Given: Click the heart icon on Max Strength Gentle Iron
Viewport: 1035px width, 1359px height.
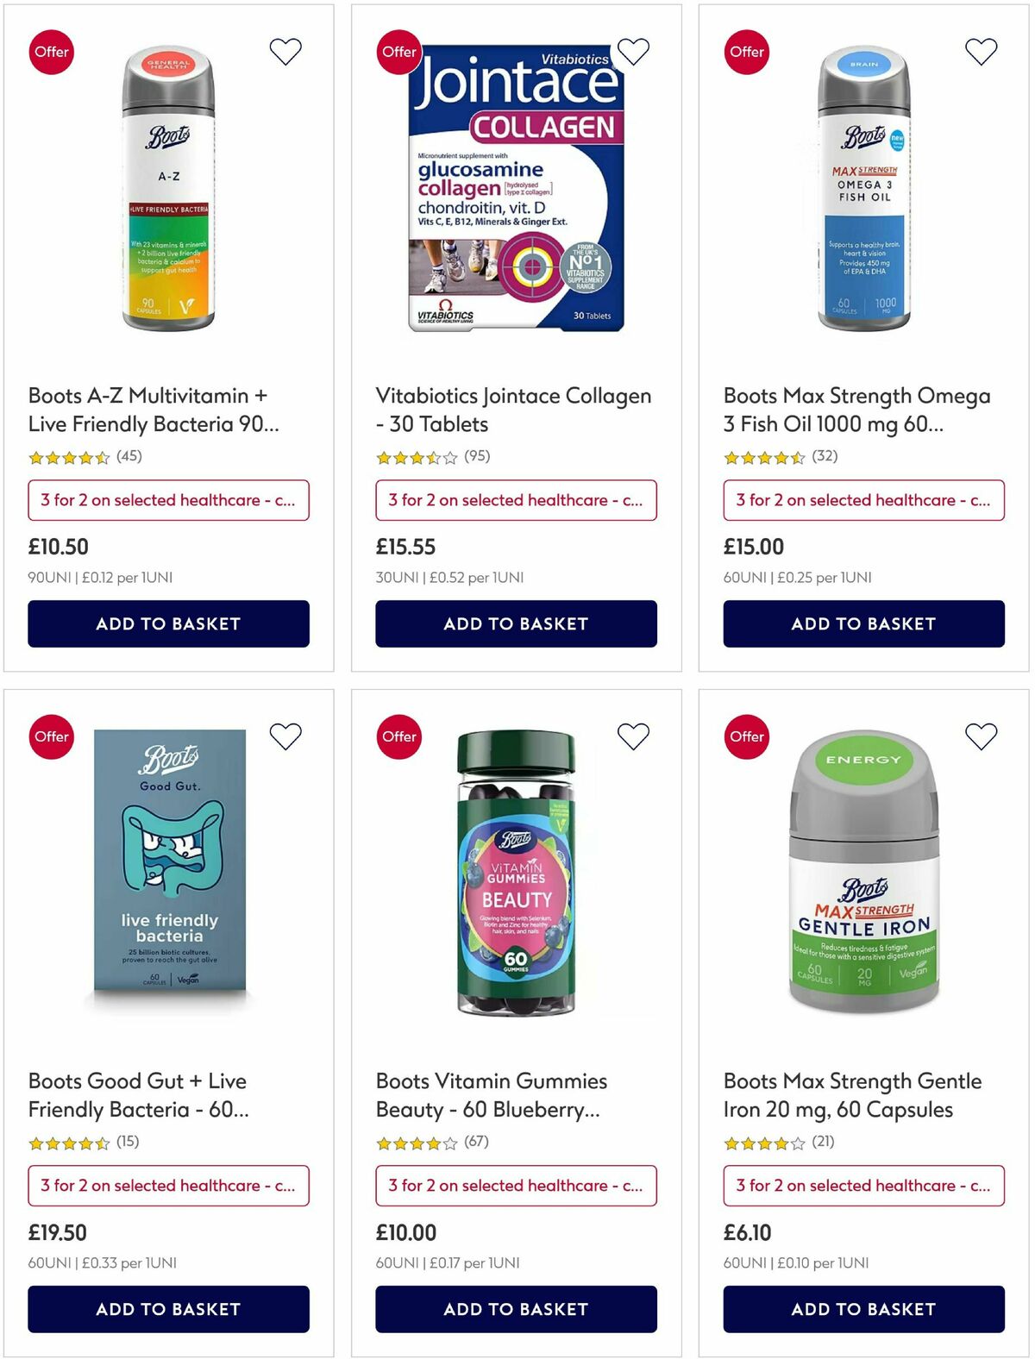Looking at the screenshot, I should coord(981,736).
